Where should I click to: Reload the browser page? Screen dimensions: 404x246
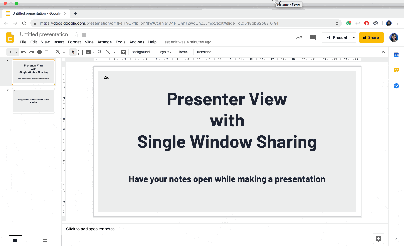click(24, 23)
